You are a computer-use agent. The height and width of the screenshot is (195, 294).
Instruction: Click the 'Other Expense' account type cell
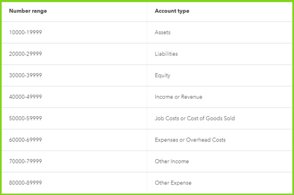tap(173, 183)
